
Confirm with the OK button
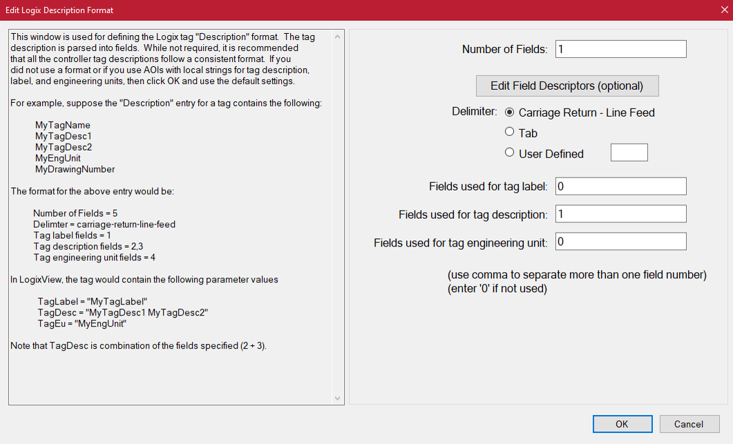tap(622, 424)
